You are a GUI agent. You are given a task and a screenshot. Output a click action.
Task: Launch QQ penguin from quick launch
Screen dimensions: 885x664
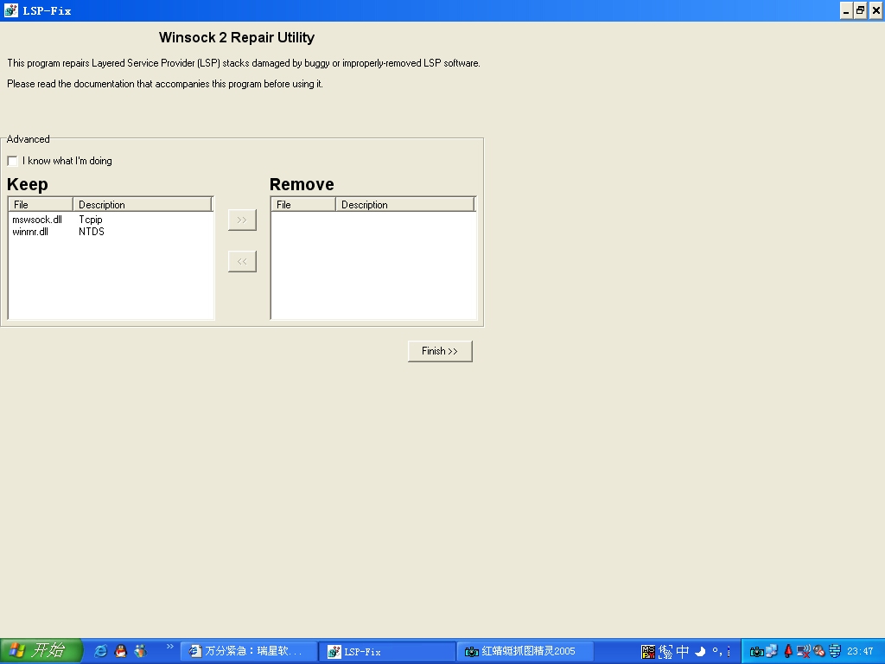pos(120,651)
